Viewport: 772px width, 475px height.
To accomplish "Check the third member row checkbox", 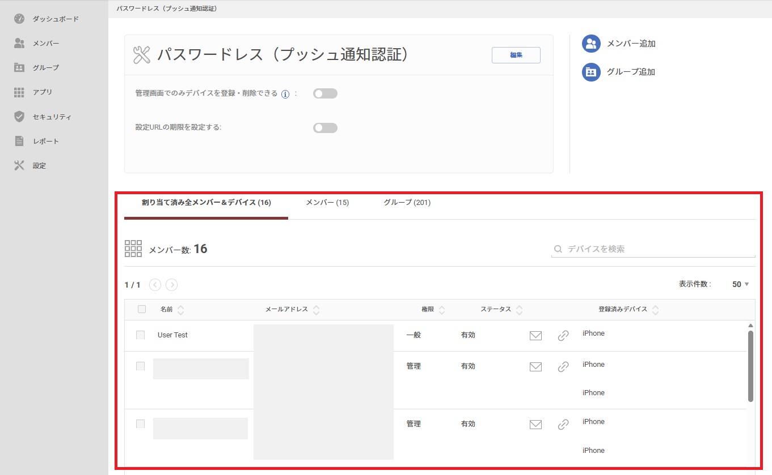I will tap(140, 423).
